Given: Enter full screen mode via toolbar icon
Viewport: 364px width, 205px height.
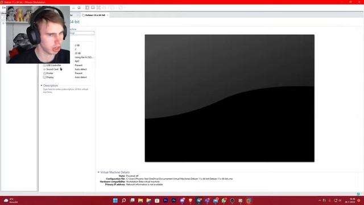Looking at the screenshot, I should 98,7.
